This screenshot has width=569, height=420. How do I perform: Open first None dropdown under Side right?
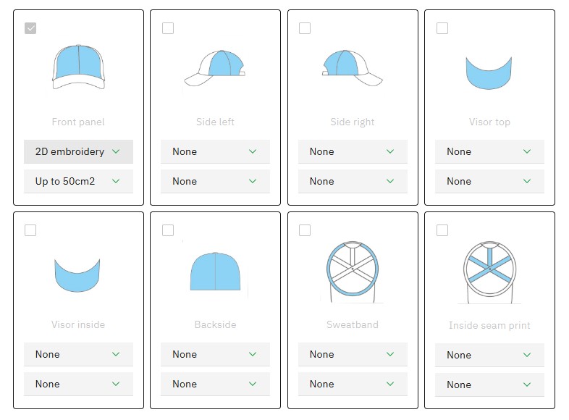tap(353, 151)
